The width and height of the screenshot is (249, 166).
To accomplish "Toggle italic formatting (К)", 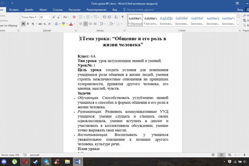I will click(28, 24).
